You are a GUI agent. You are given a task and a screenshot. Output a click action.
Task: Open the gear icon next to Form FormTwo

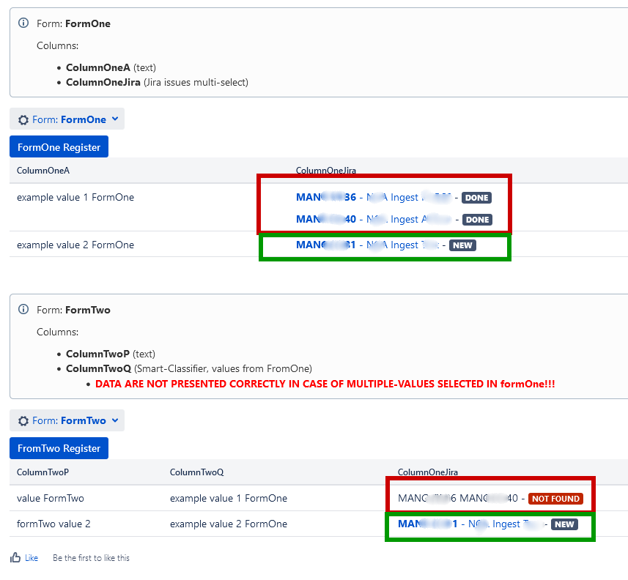(25, 420)
